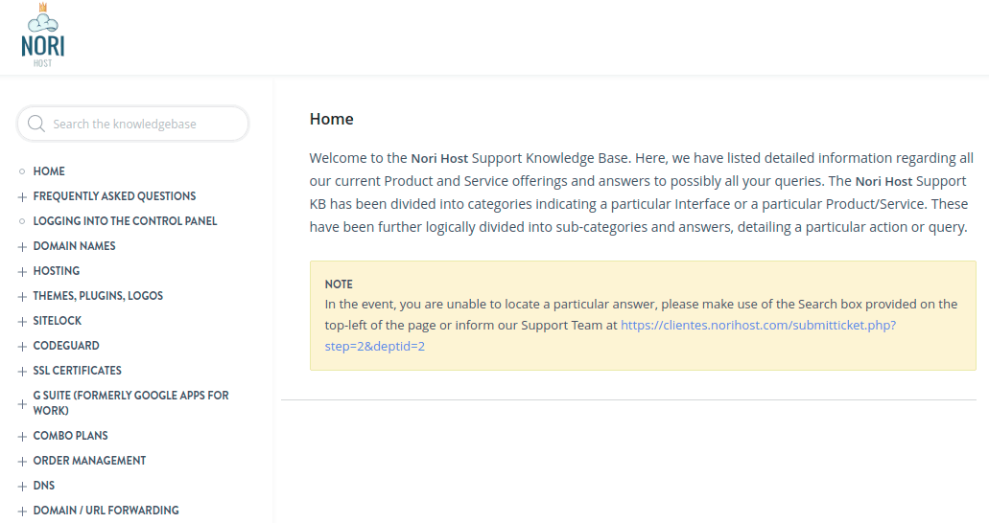Open the Combo Plans category
The image size is (989, 523).
[70, 436]
